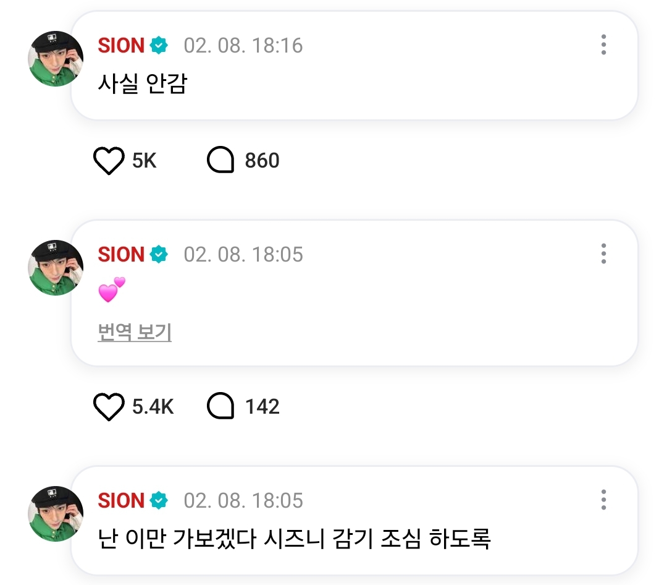
Task: Select the pink double-heart emoji message
Action: [x=112, y=290]
